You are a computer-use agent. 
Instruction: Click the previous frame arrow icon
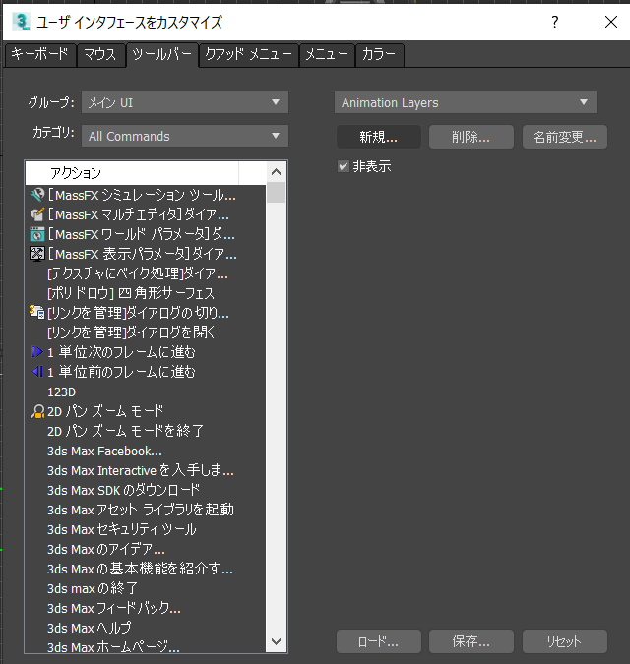point(37,372)
